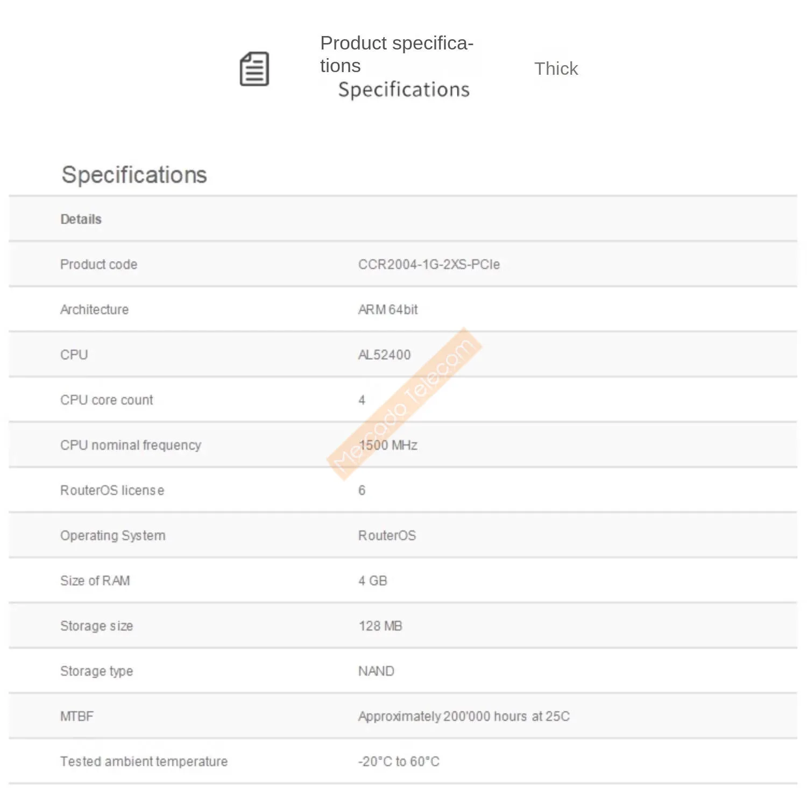
Task: Click the "Thick" label at top
Action: coord(556,69)
